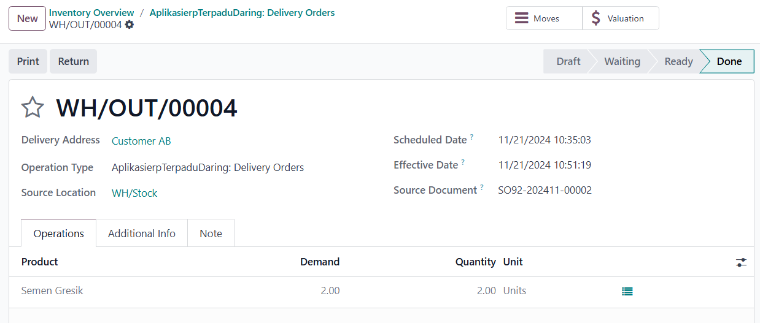Select the Operations tab
This screenshot has height=323, width=760.
[59, 234]
